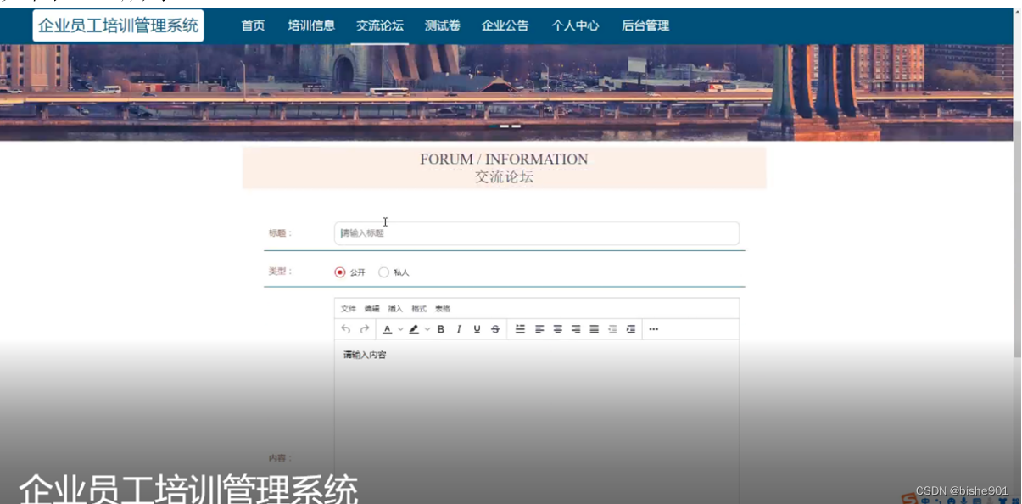This screenshot has width=1022, height=504.
Task: Apply the background highlight color
Action: pos(414,329)
